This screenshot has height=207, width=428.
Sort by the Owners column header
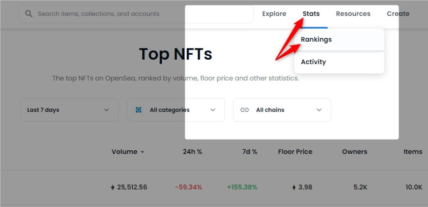[x=354, y=152]
